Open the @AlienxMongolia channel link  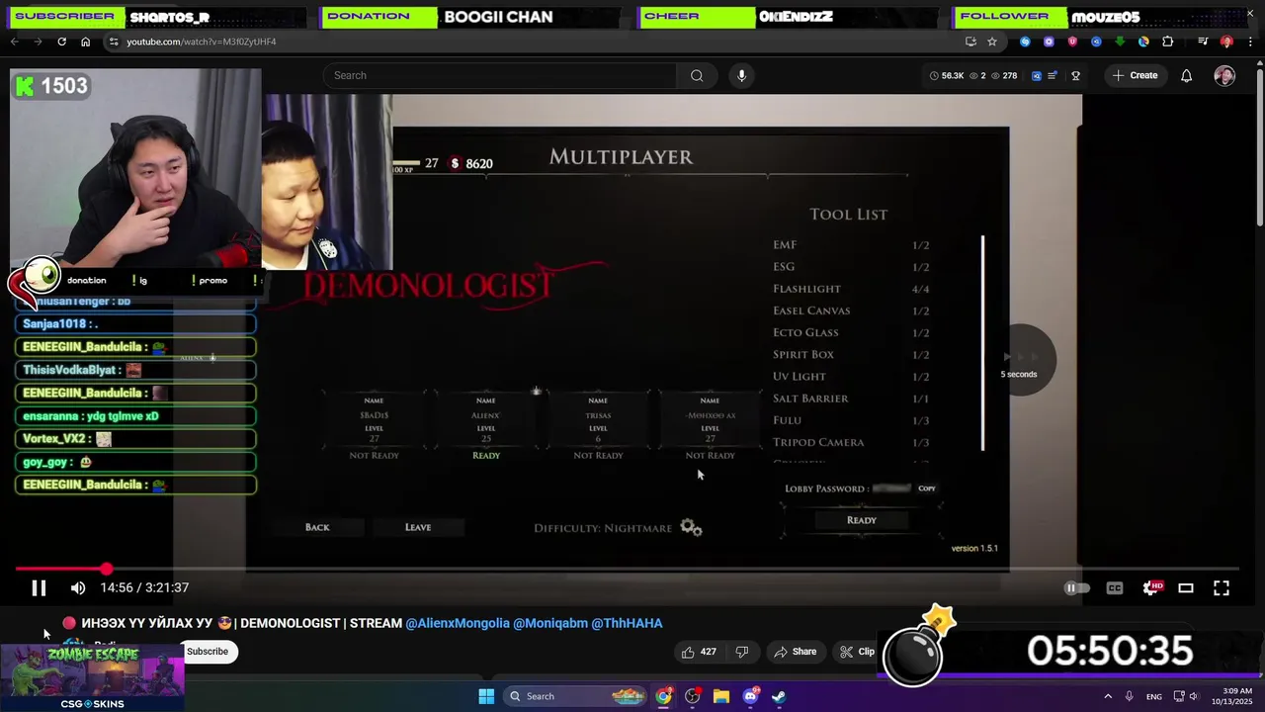pos(458,623)
